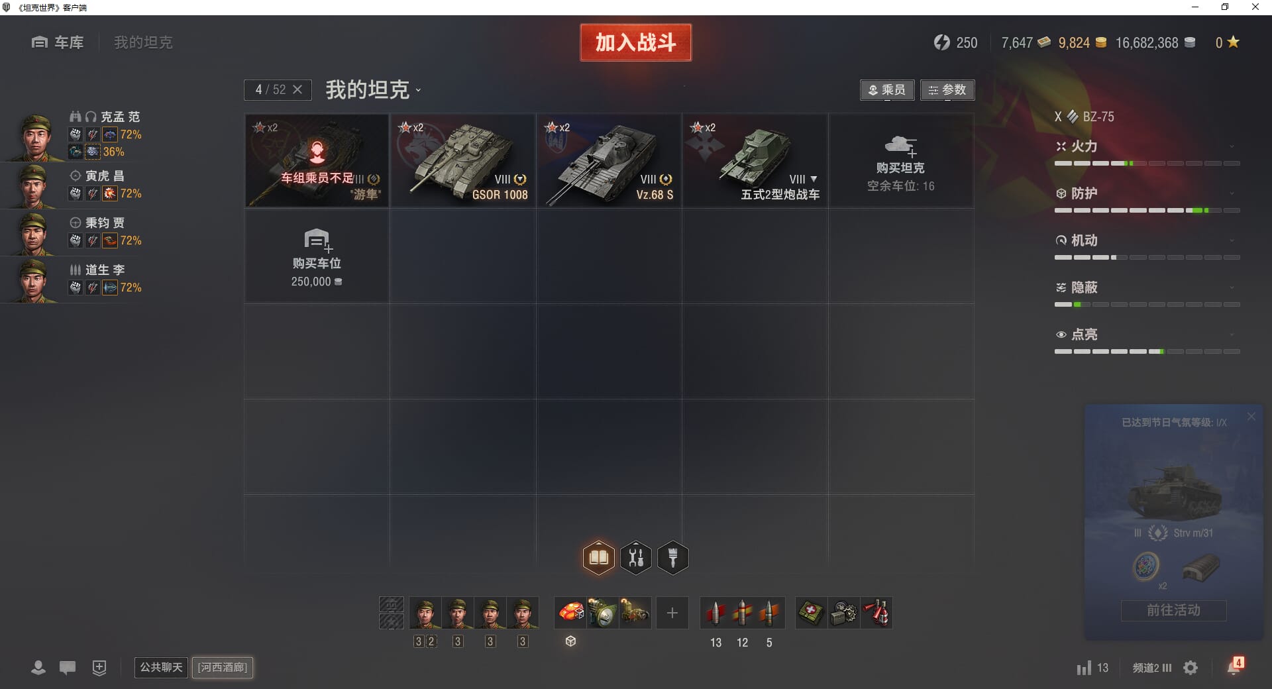The width and height of the screenshot is (1272, 689).
Task: Clear the 4 / 52 tank filter
Action: pyautogui.click(x=297, y=89)
